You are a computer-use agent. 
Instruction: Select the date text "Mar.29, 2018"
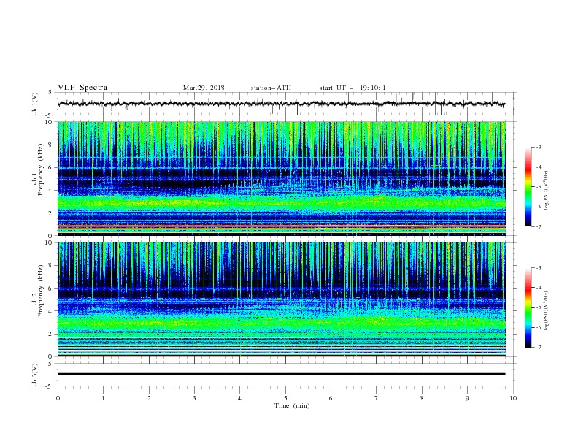[x=204, y=88]
